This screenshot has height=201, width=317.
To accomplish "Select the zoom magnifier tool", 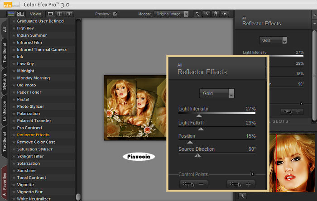I will click(x=206, y=14).
